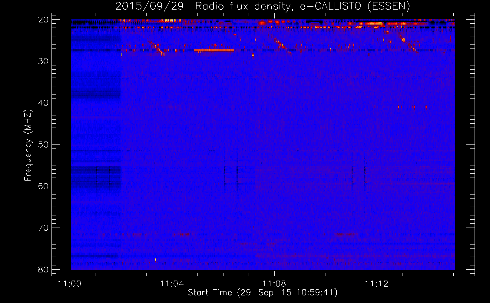Click the '50' frequency tick label

coord(44,145)
